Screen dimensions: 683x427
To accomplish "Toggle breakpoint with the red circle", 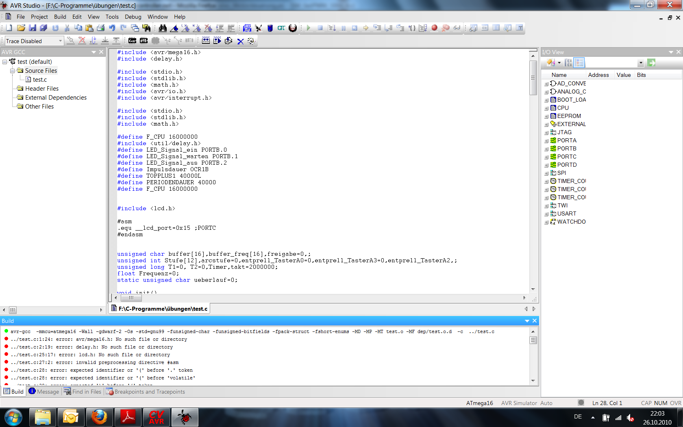I will pos(434,28).
